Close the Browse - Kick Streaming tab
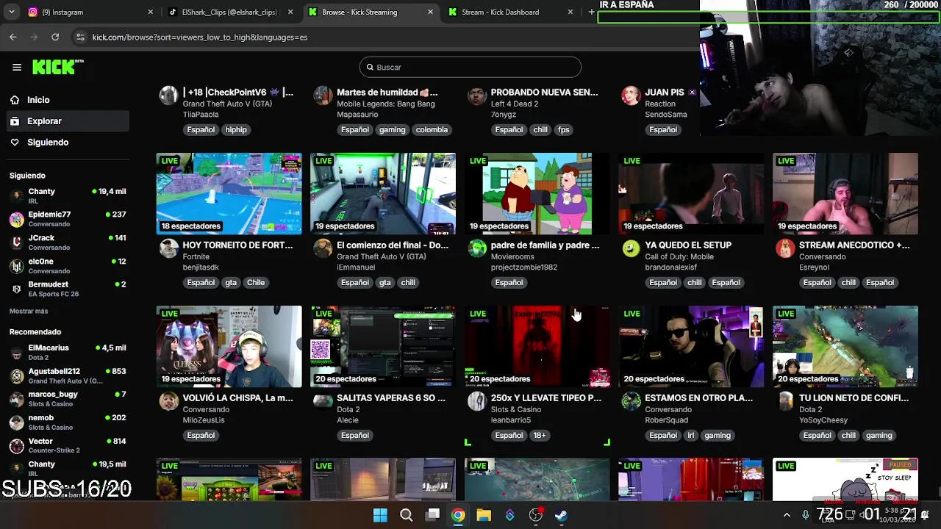This screenshot has height=529, width=941. (x=430, y=12)
